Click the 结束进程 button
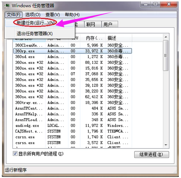The height and width of the screenshot is (178, 181). [x=151, y=155]
